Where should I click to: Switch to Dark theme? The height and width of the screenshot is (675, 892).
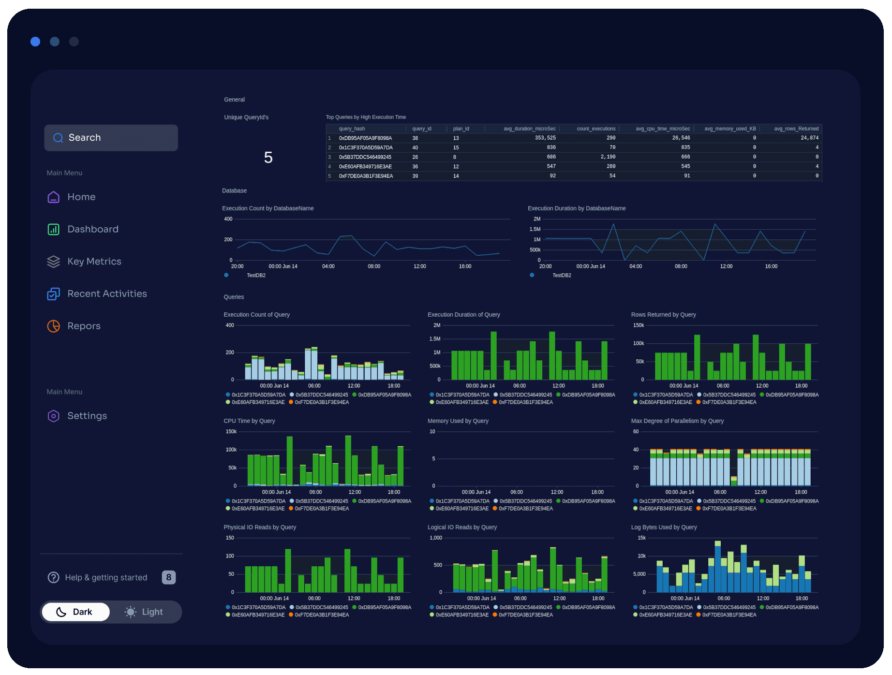(75, 612)
